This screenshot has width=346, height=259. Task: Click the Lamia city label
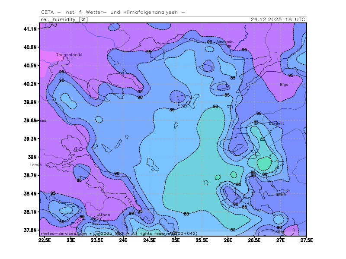coord(35,165)
